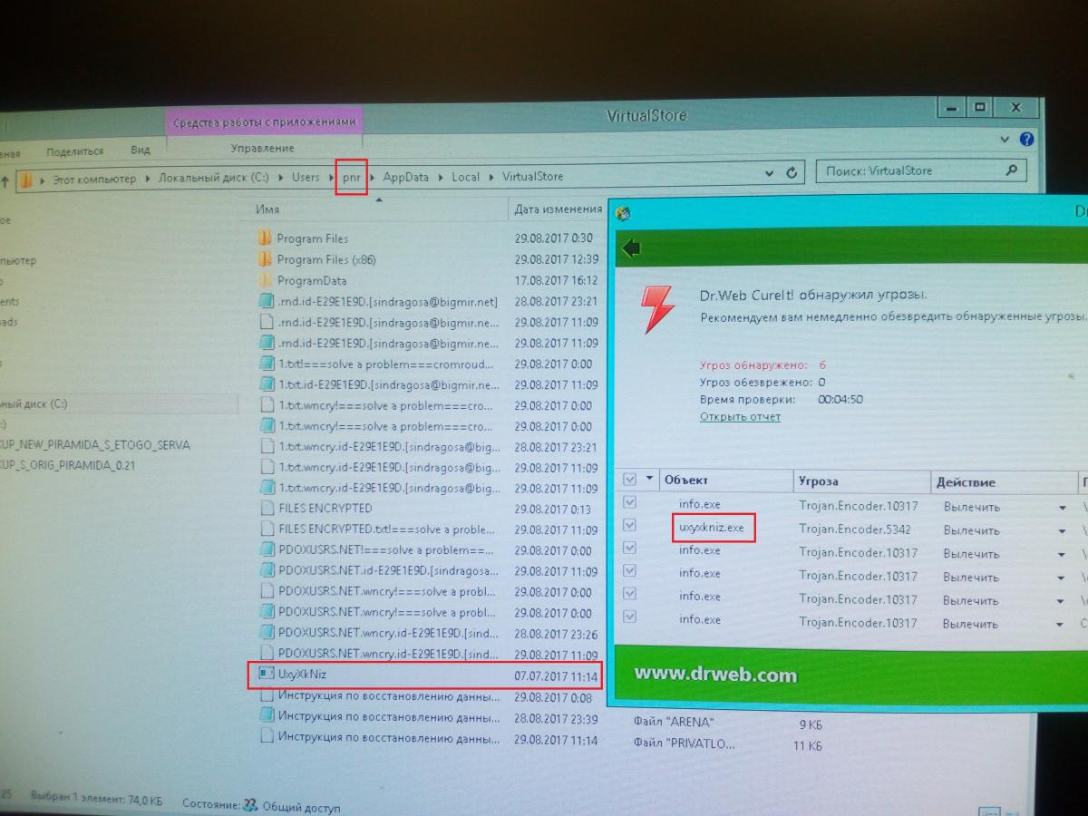Image resolution: width=1088 pixels, height=816 pixels.
Task: Click the Dr.Web spider icon in title bar
Action: [x=623, y=215]
